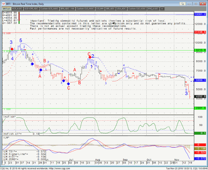Click the red and green bar beside OHLC values
This screenshot has height=170, width=208.
point(19,18)
